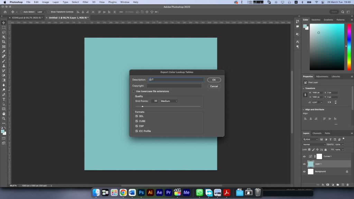354x199 pixels.
Task: Click the Share button
Action: (x=334, y=12)
